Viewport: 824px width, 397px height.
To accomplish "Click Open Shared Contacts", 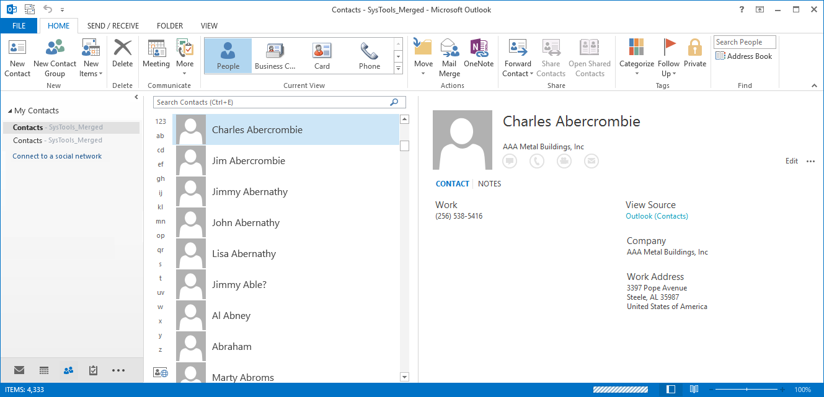I will pyautogui.click(x=590, y=58).
